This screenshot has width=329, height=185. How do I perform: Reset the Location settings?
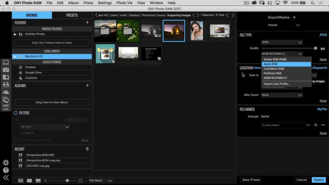click(323, 101)
